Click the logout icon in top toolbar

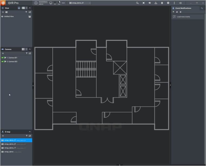(x=181, y=3)
